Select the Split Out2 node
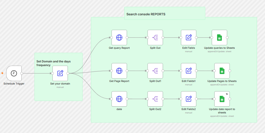 pos(155,99)
